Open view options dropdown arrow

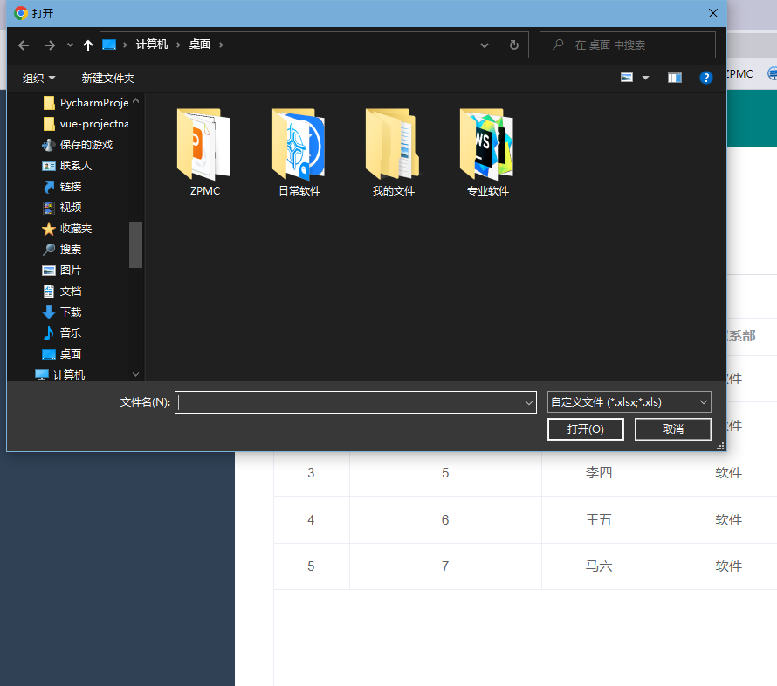[646, 78]
